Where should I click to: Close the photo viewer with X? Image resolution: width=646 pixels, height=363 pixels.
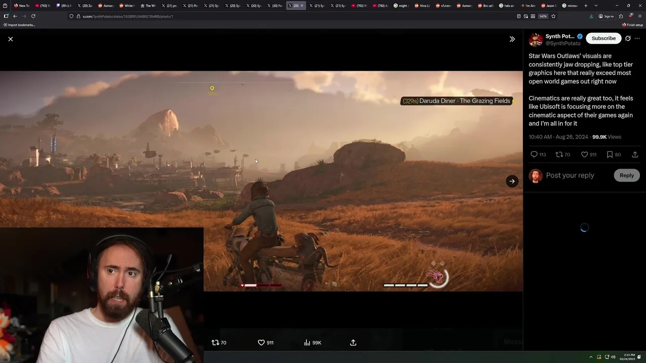10,39
